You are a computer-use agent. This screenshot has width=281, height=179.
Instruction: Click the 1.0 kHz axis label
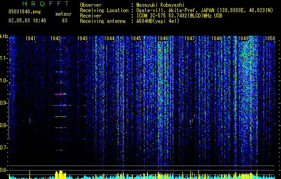pos(3,81)
